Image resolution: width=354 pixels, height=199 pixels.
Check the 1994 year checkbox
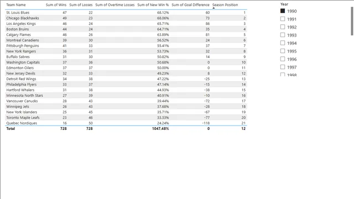coord(283,43)
